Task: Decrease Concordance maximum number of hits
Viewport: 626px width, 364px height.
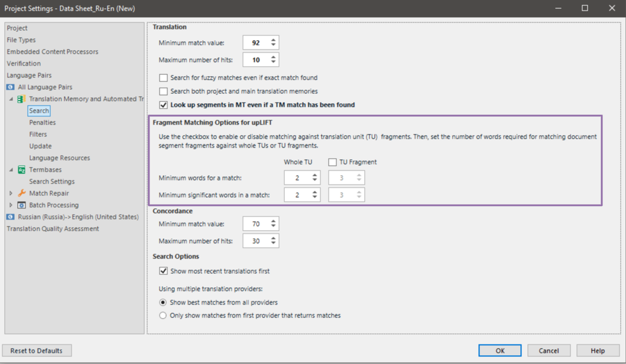Action: [273, 243]
